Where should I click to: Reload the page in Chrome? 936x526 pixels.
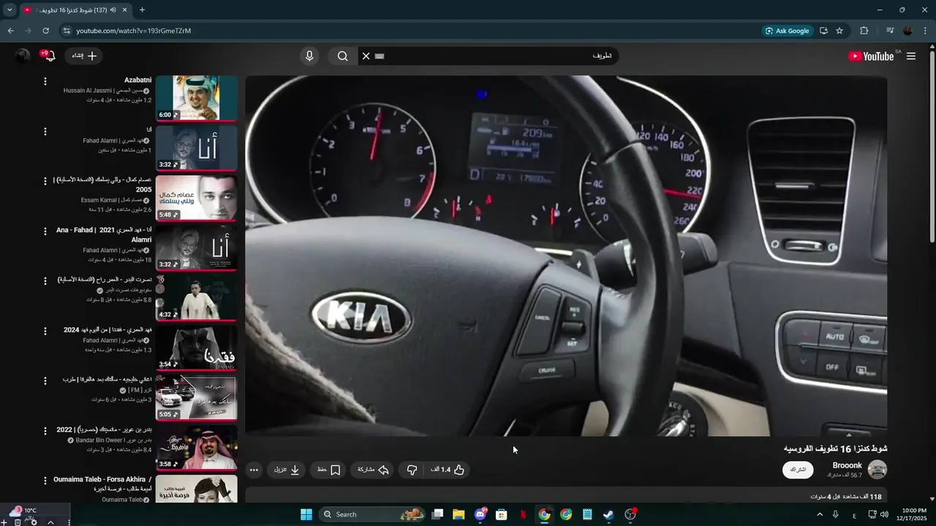[45, 31]
